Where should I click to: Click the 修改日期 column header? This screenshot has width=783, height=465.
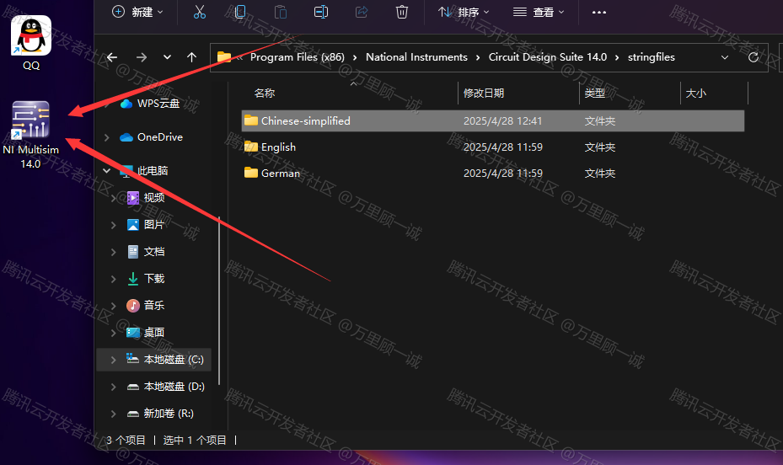[x=484, y=94]
